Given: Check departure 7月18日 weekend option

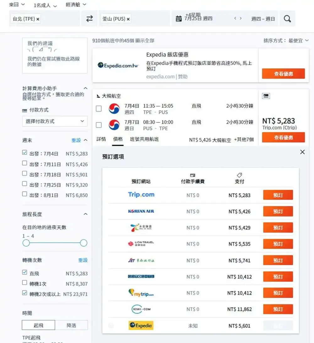Looking at the screenshot, I should tap(24, 173).
